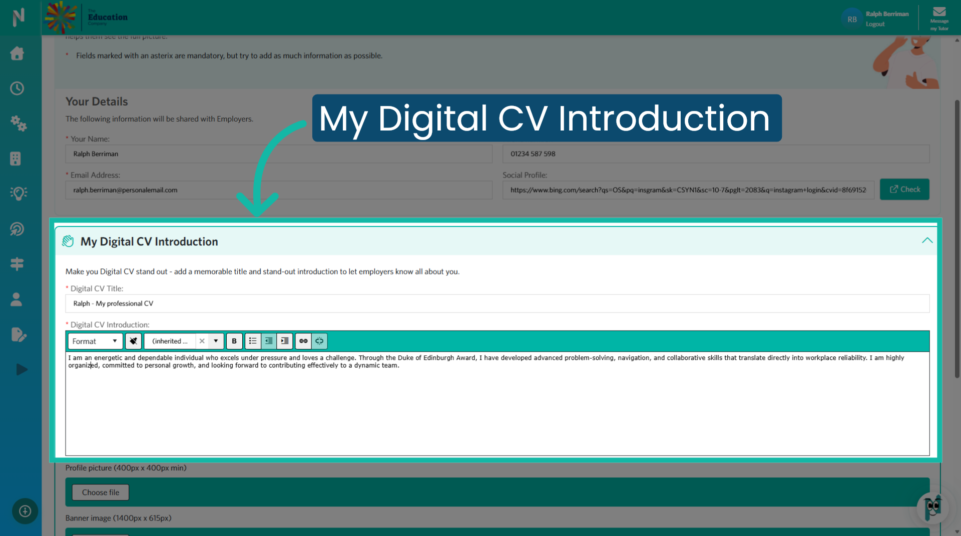Screen dimensions: 961x536
Task: Click the circular plus button at the sidebar bottom
Action: 25,511
